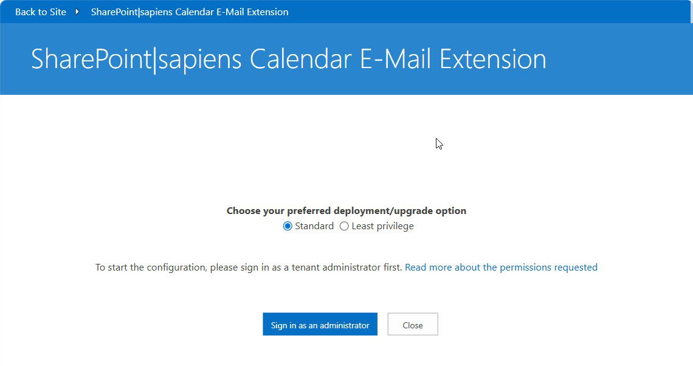The width and height of the screenshot is (693, 366).
Task: Click the breadcrumb arrow separator icon
Action: (77, 12)
